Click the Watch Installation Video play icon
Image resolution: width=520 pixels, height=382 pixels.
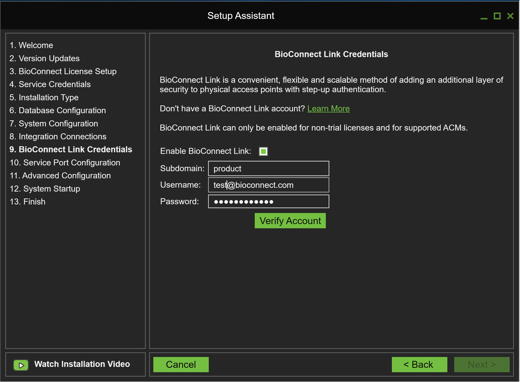click(21, 365)
